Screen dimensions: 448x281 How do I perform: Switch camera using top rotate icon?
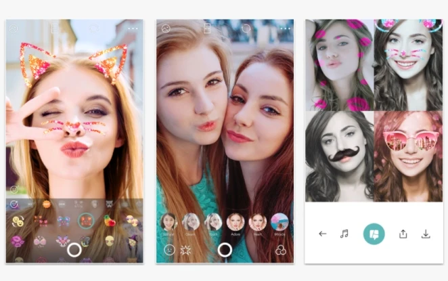click(246, 29)
